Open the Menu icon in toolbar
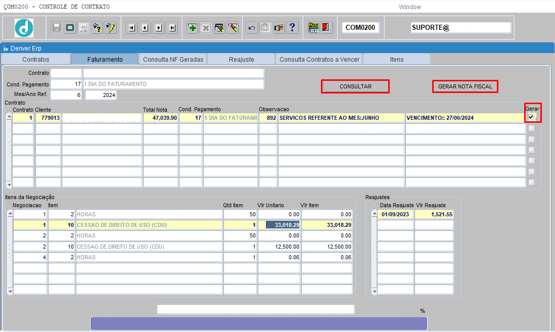555x332 pixels. tap(313, 28)
